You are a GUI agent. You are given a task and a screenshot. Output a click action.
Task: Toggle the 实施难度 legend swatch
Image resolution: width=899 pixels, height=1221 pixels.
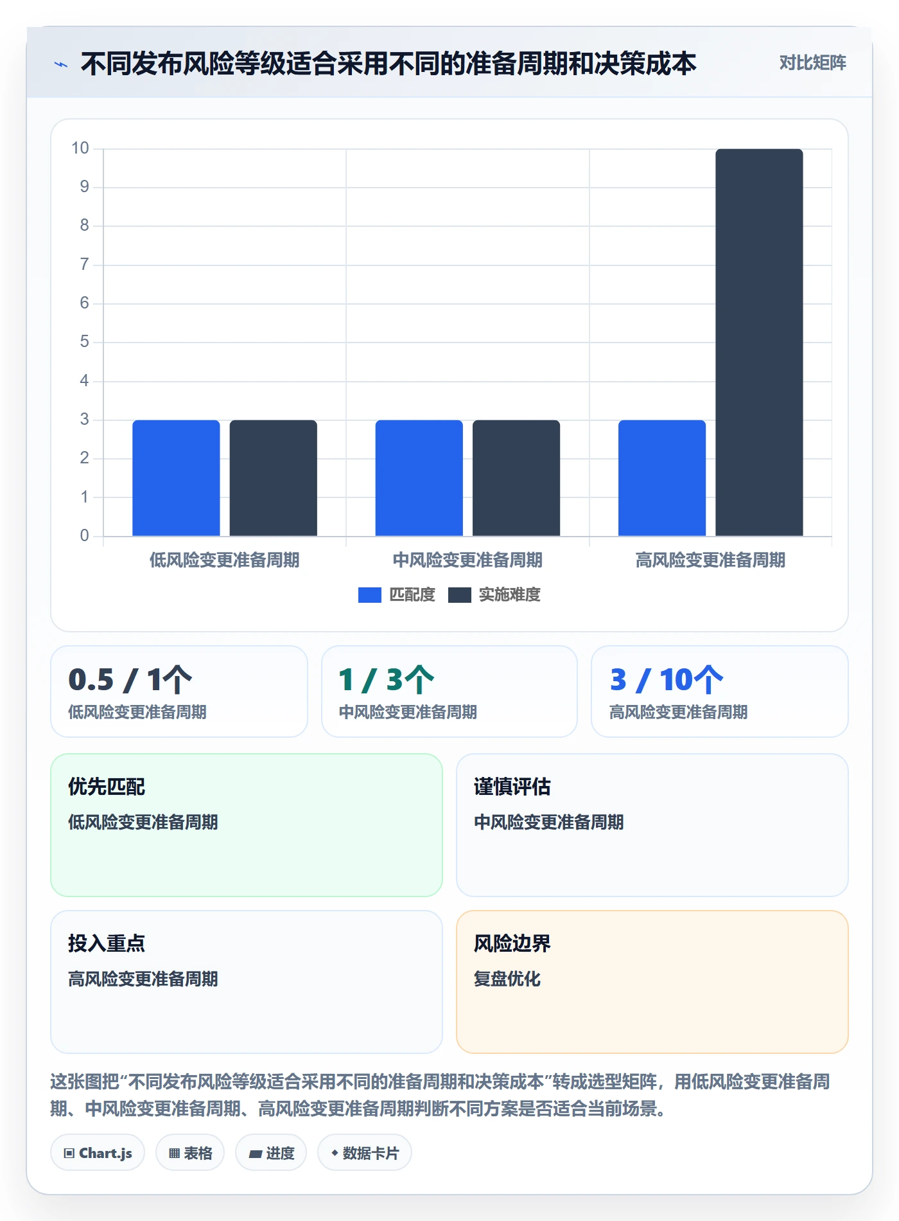pos(459,595)
